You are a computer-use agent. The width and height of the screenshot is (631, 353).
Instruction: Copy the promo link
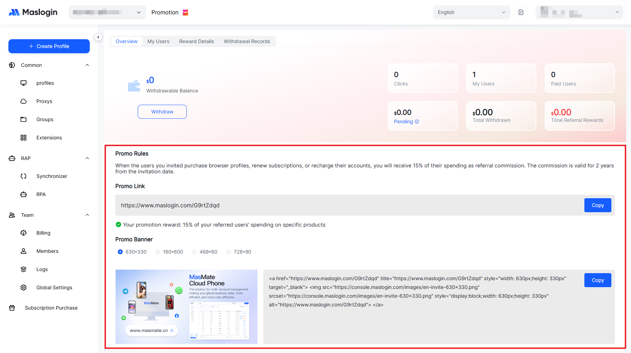(x=597, y=205)
